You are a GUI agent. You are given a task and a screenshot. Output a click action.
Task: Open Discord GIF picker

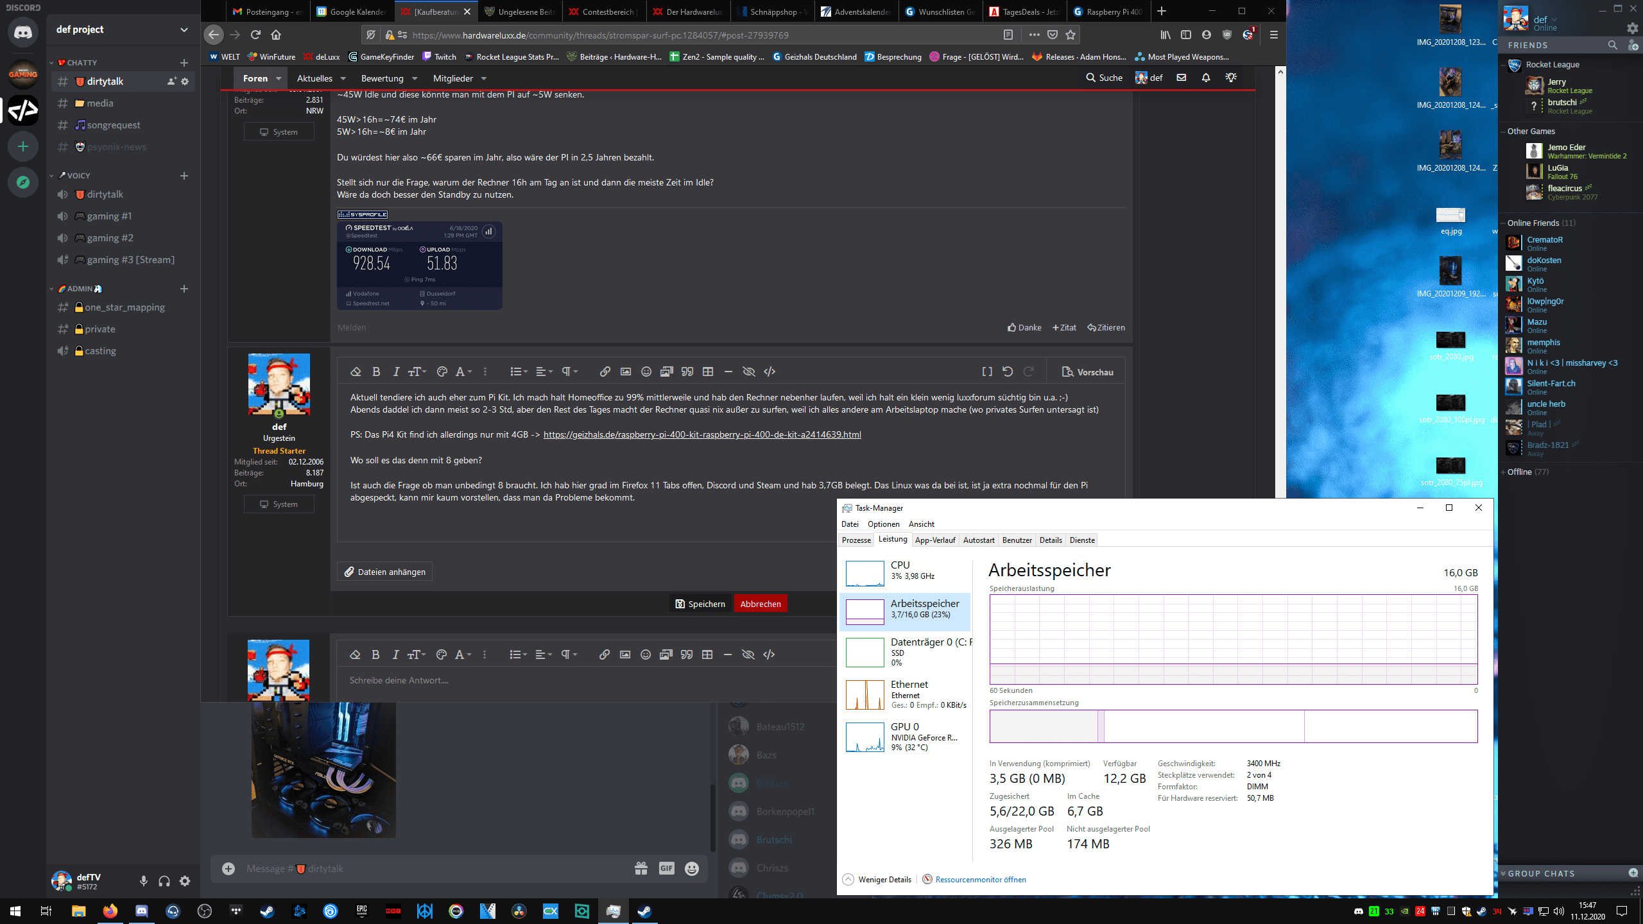[x=667, y=868]
